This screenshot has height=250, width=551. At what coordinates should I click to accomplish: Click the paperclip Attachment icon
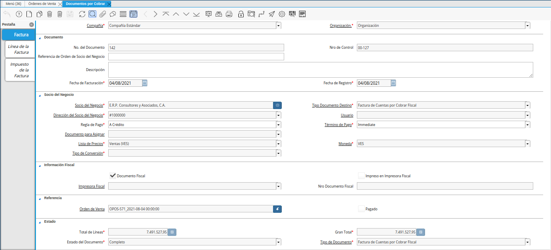tap(102, 14)
